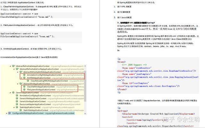Screen dimensions: 205x128
Task: Collapse the ConfigurableWebApplicationContext node
Action: (7, 113)
